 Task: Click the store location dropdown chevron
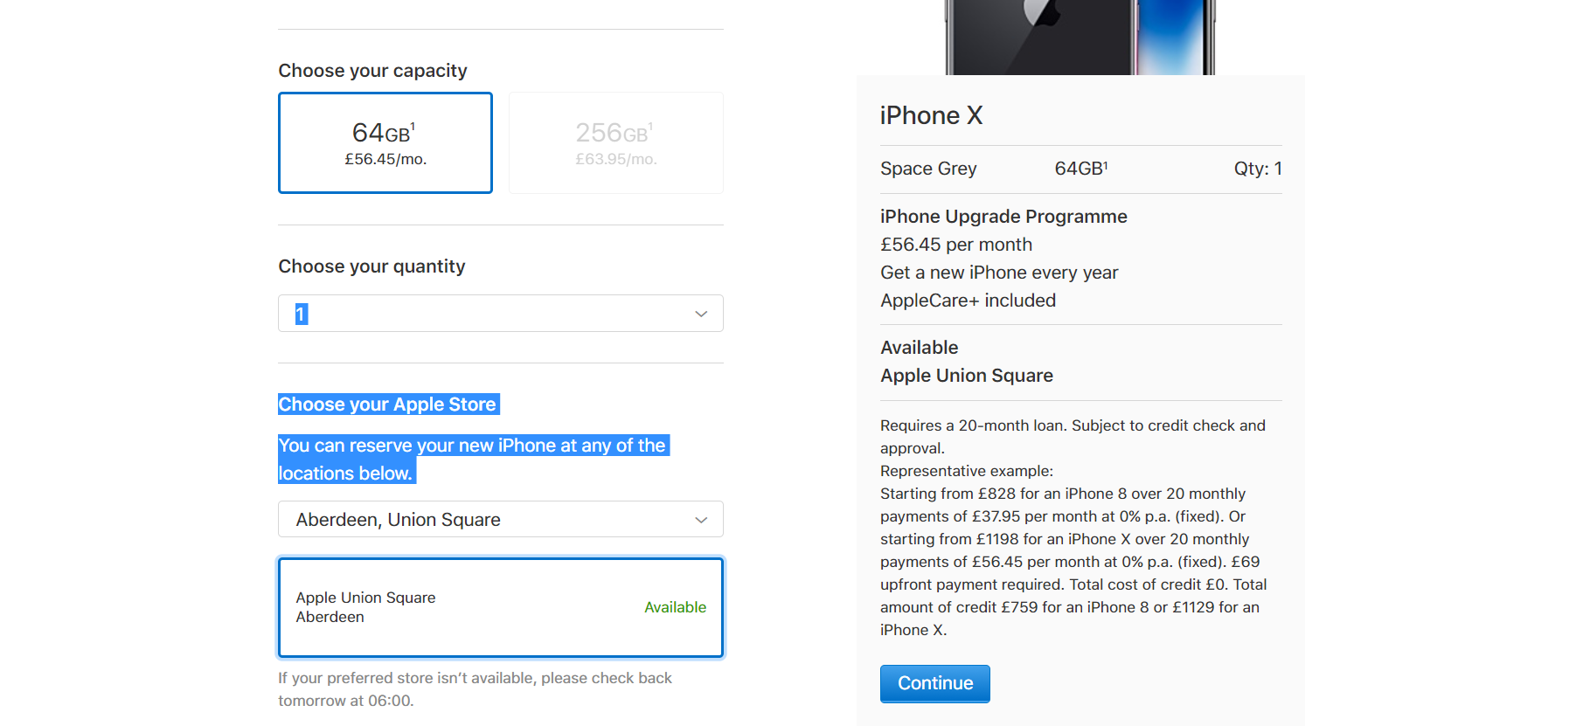pos(701,520)
